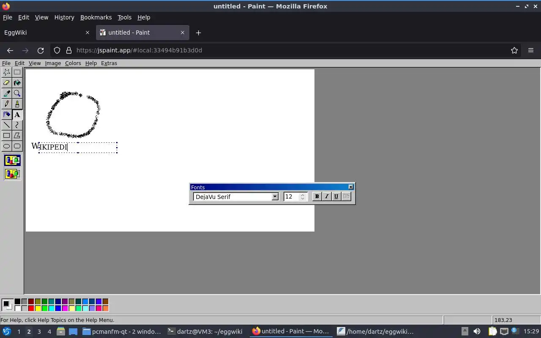Bookmark this page with the star
This screenshot has height=338, width=541.
(514, 50)
